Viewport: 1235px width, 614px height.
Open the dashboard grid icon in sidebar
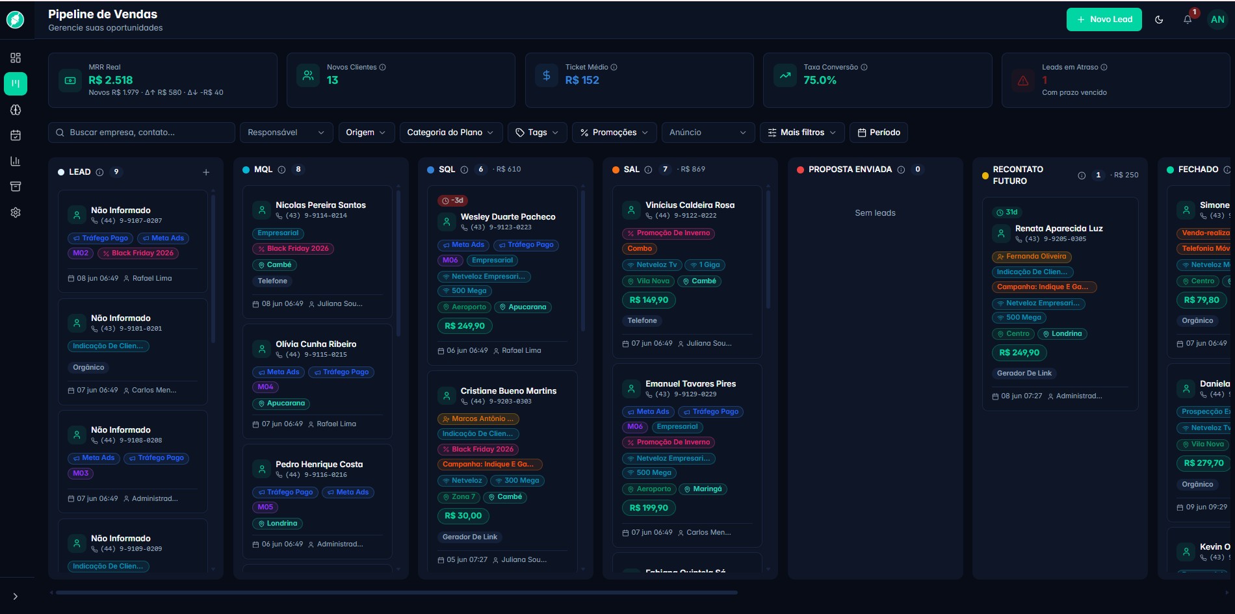[x=16, y=58]
